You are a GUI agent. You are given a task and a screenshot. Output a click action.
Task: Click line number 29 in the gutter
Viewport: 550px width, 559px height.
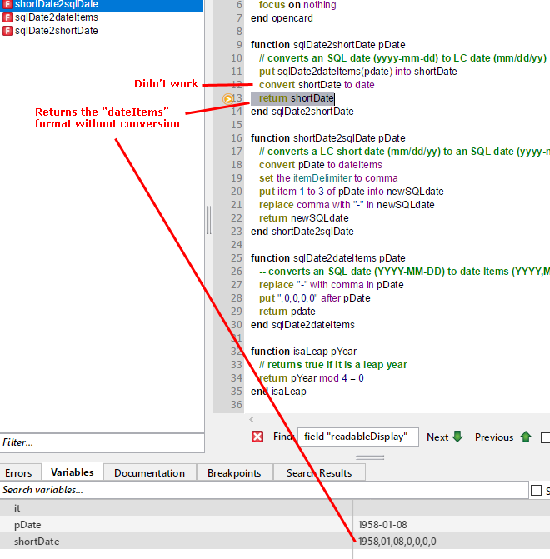point(236,312)
